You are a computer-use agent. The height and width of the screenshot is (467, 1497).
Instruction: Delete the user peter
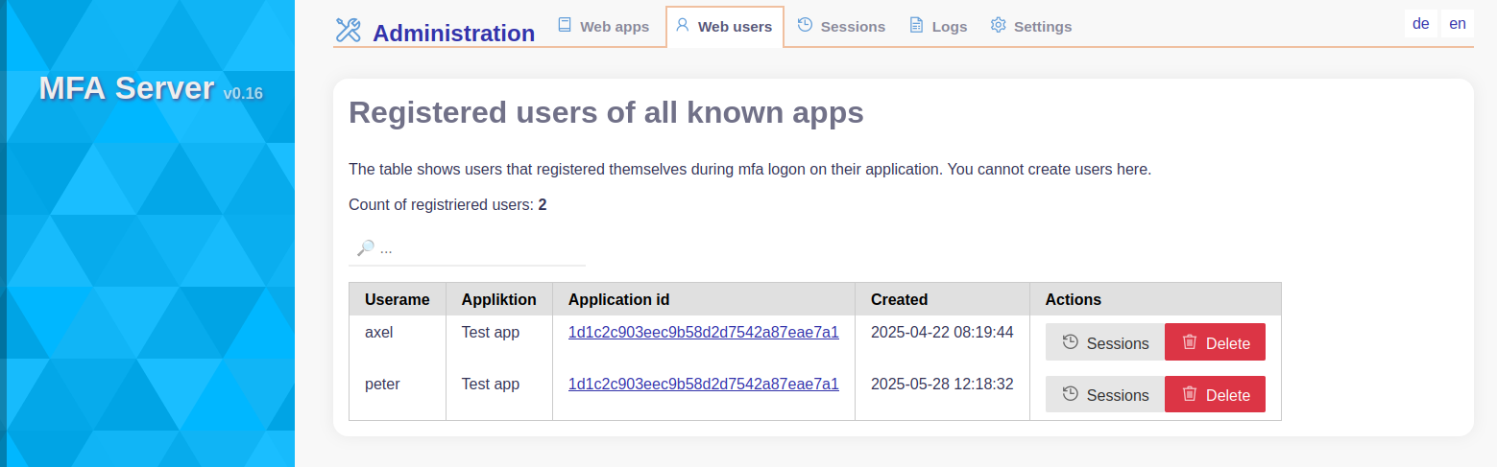pyautogui.click(x=1215, y=394)
